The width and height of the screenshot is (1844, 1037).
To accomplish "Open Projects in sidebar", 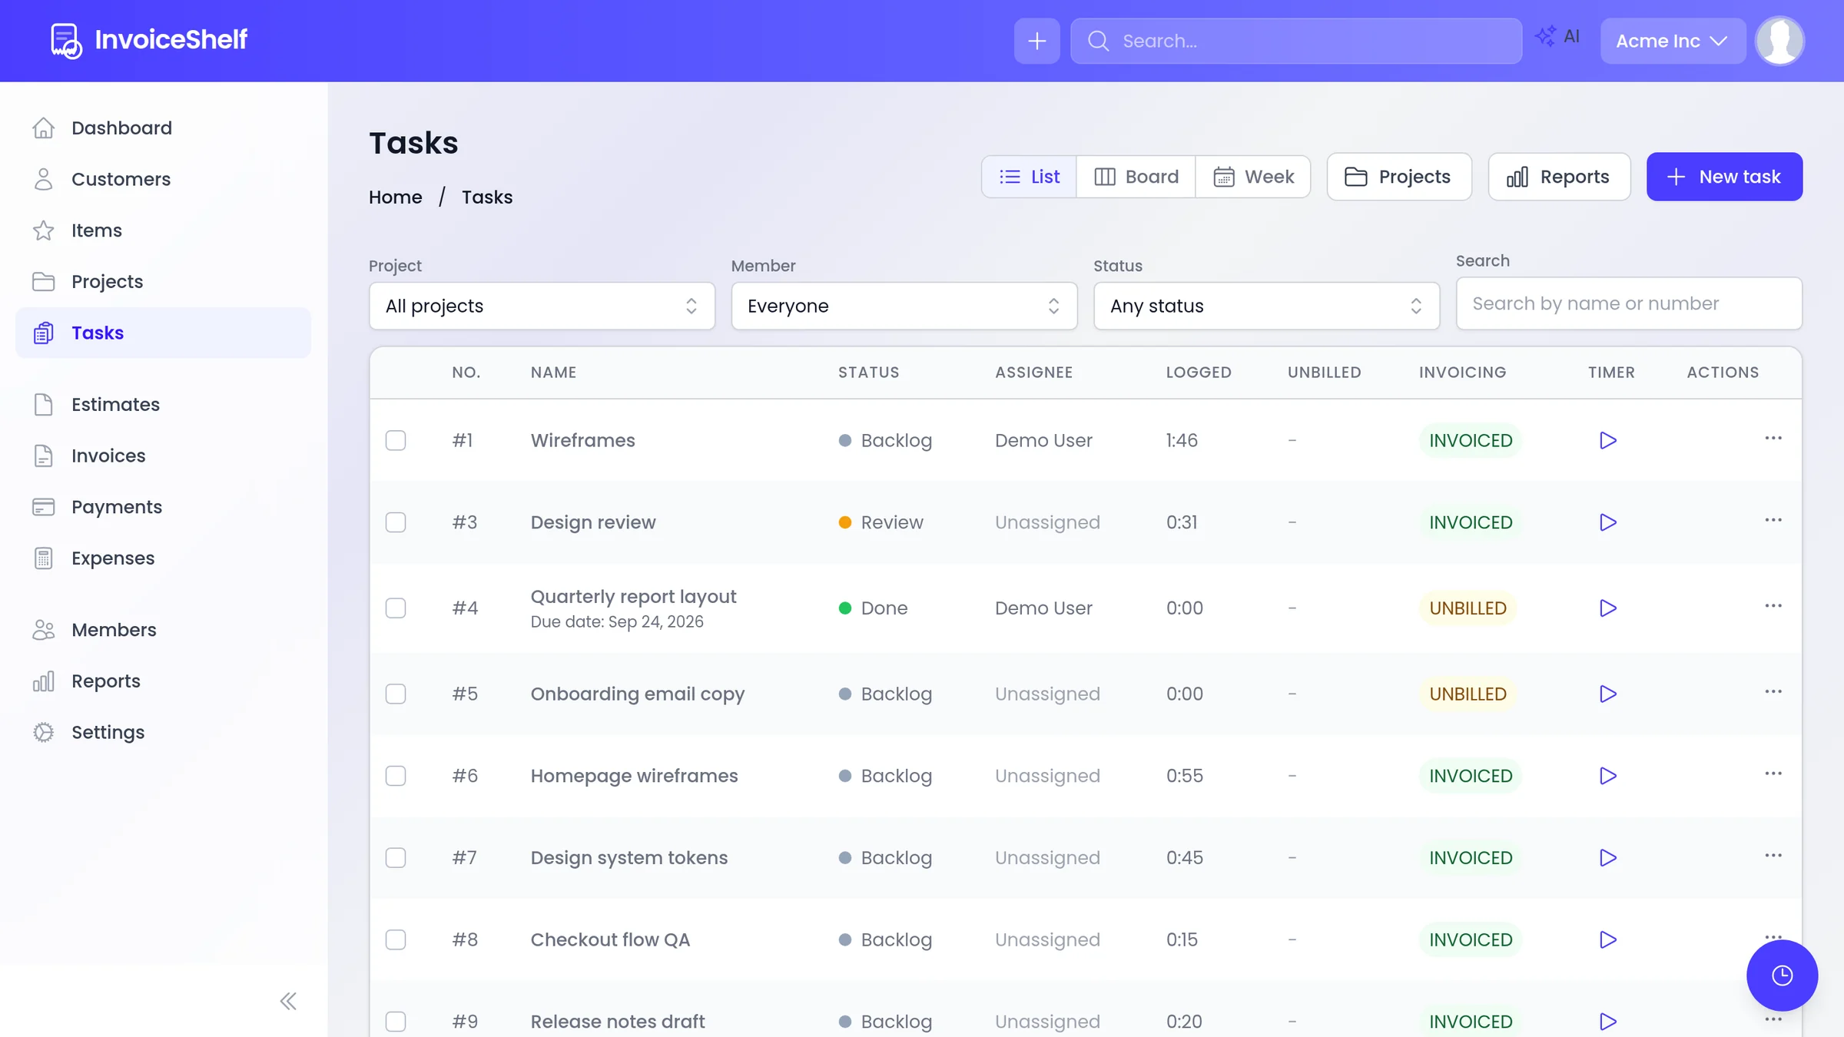I will click(163, 282).
